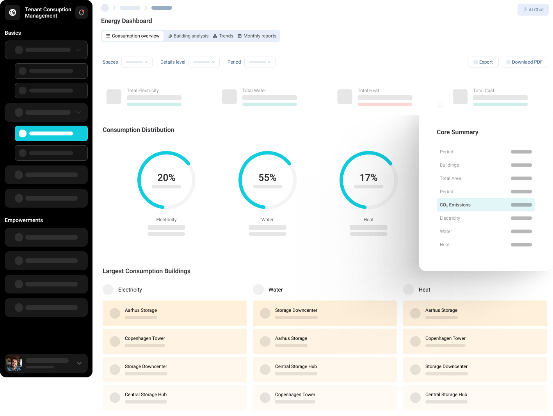Click the Download PDF button
This screenshot has height=416, width=553.
click(524, 62)
